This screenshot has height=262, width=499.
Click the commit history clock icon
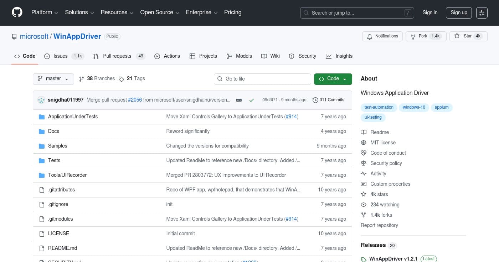pyautogui.click(x=315, y=100)
